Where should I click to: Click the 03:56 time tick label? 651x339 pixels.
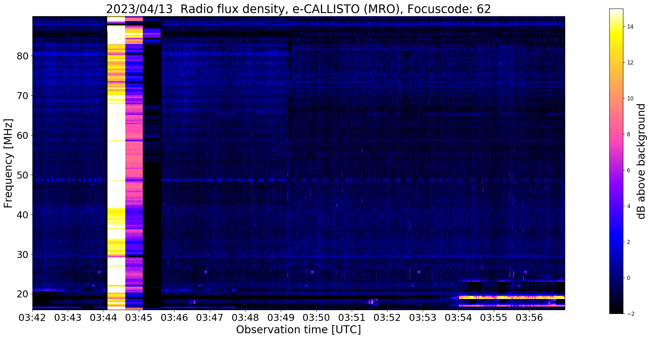[x=529, y=317]
